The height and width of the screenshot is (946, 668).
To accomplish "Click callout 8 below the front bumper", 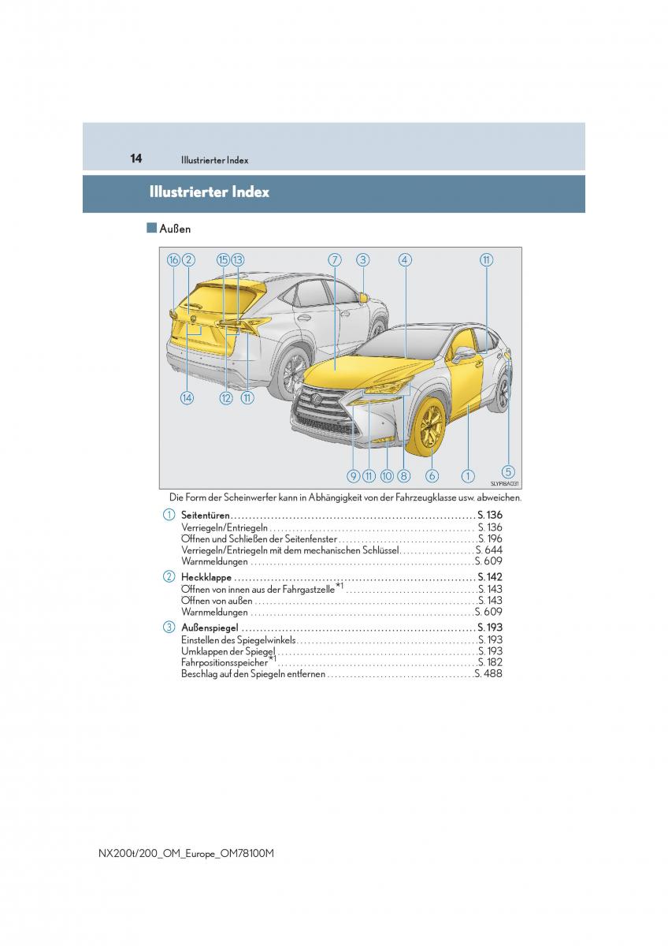I will [x=403, y=475].
